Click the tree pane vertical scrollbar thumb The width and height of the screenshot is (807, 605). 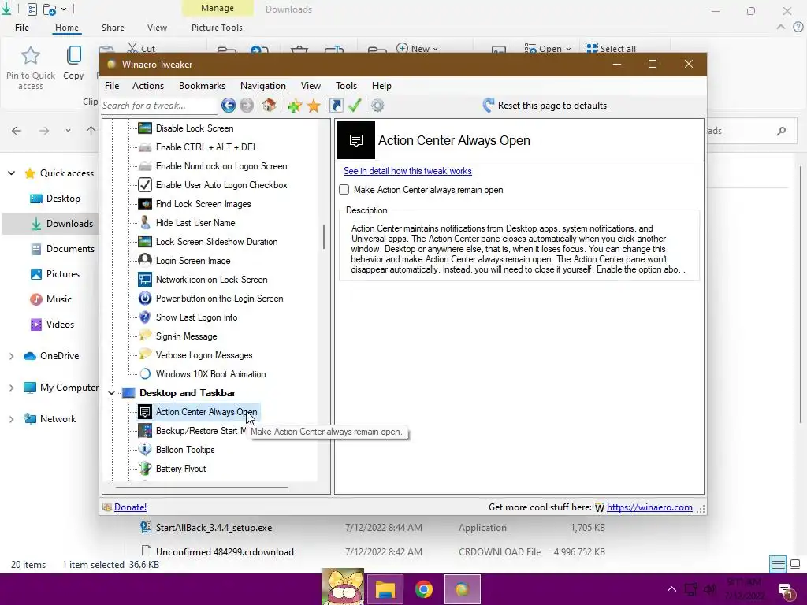[324, 236]
